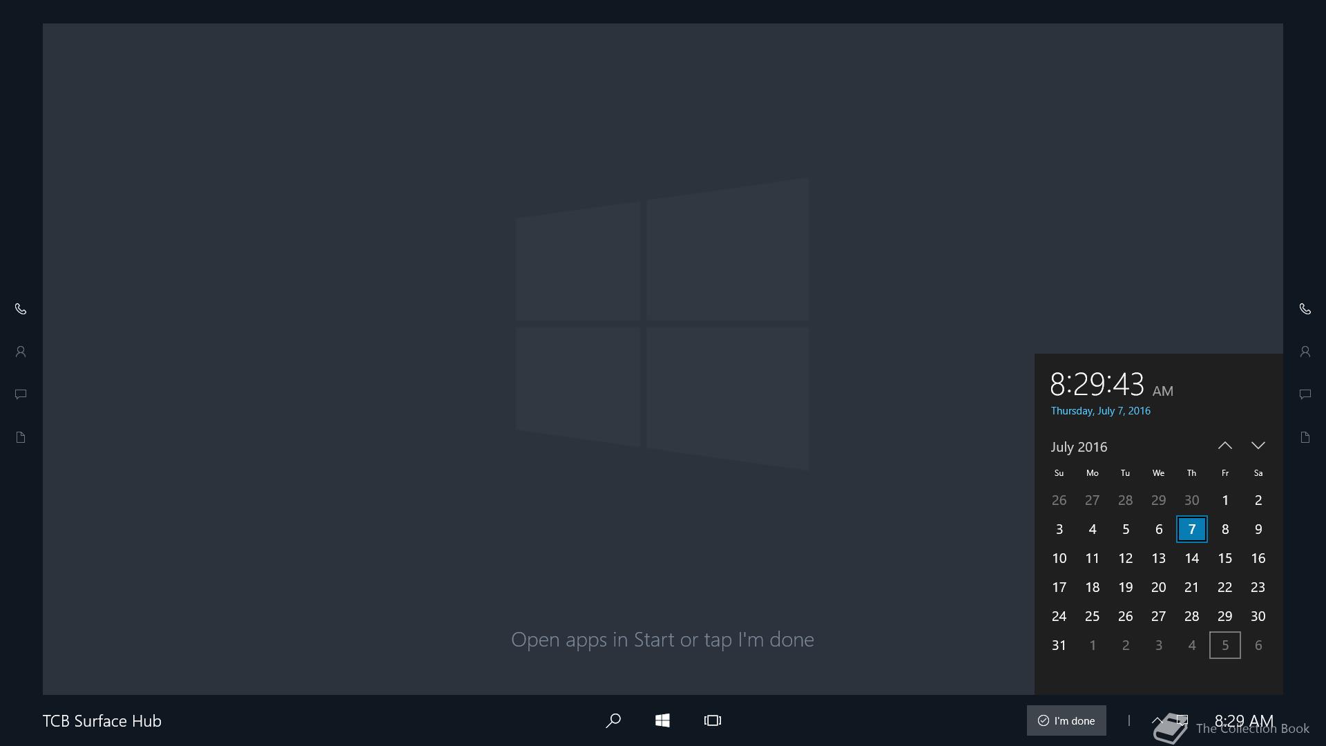Image resolution: width=1326 pixels, height=746 pixels.
Task: Select the highlighted July 7
Action: click(x=1192, y=529)
